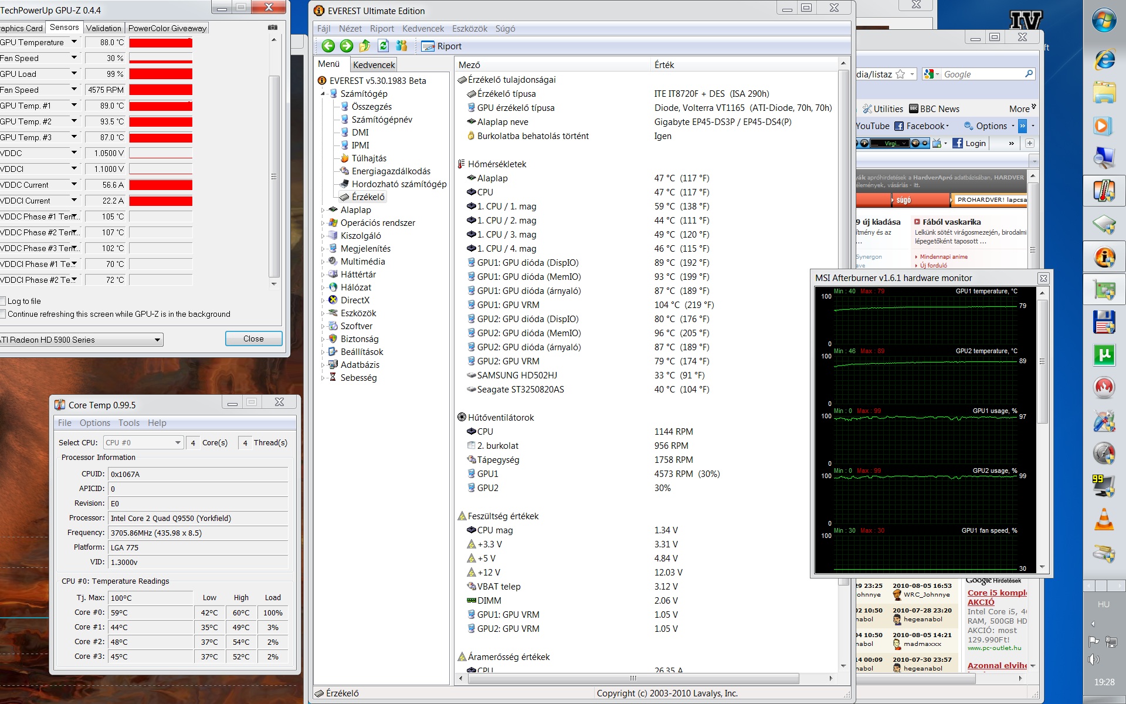
Task: Open GPU Temperature sensor dropdown in GPU-Z
Action: (x=74, y=42)
